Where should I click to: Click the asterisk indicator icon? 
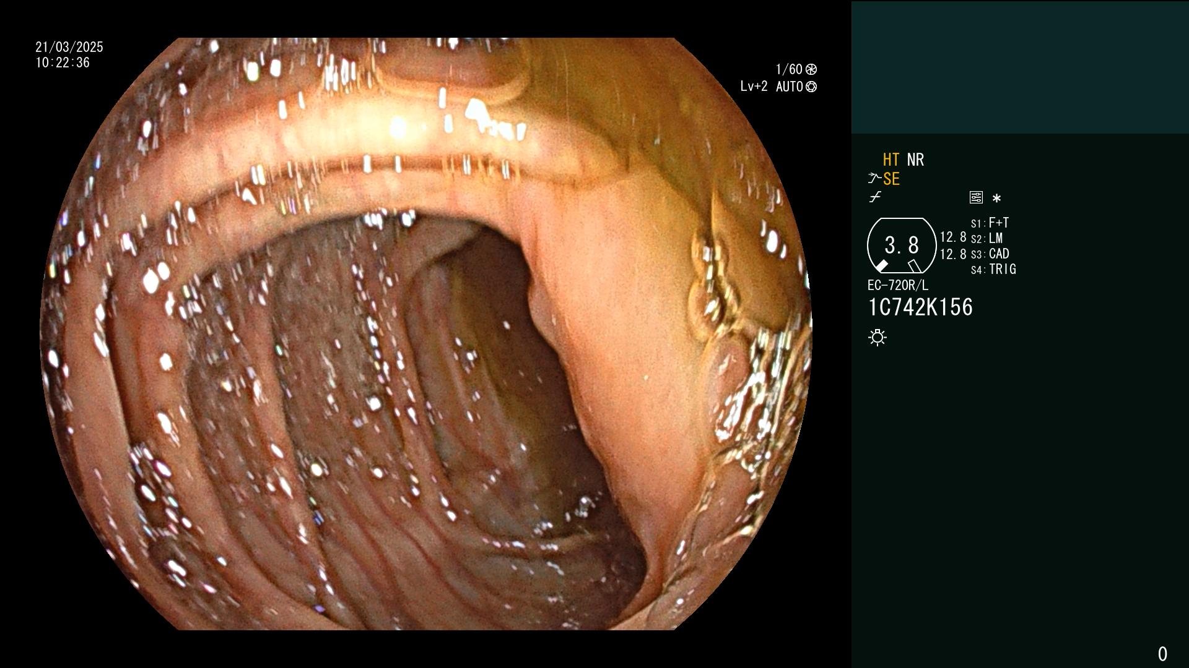tap(996, 198)
